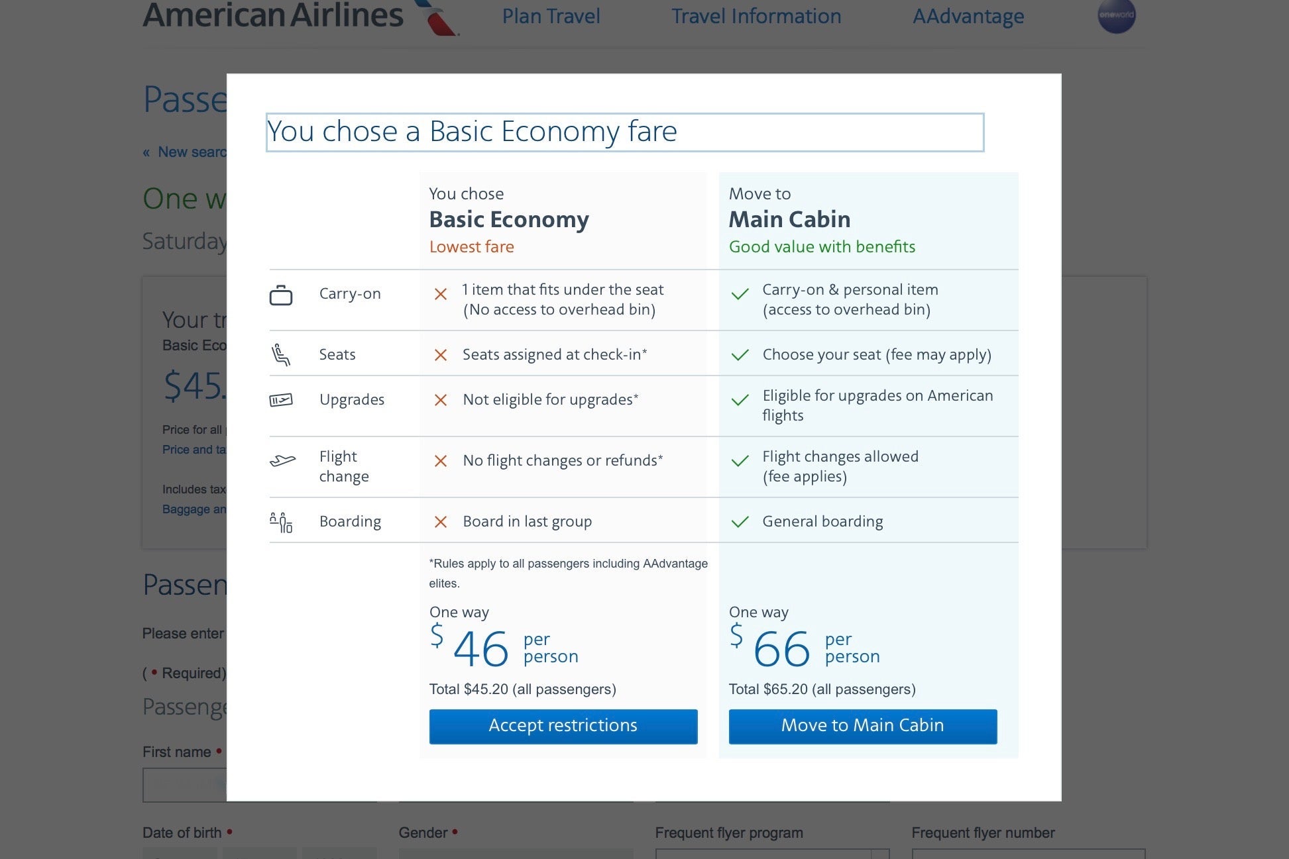Click the Upgrades ticket icon

click(x=281, y=400)
